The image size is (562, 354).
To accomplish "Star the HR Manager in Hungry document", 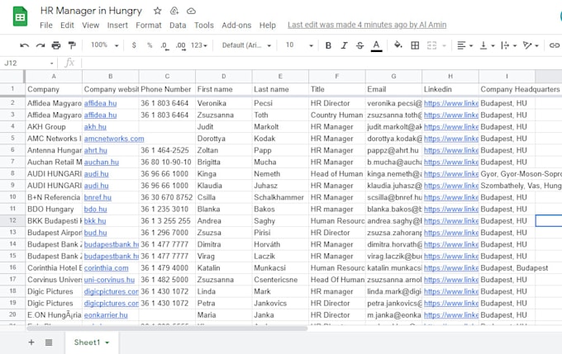I will [157, 11].
